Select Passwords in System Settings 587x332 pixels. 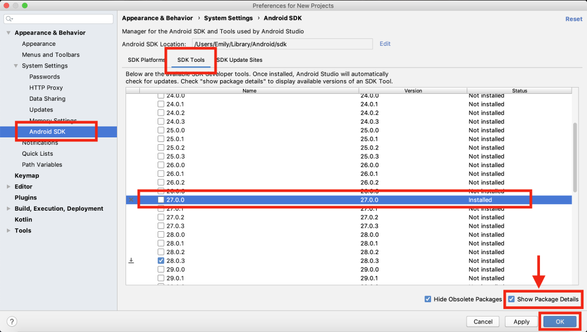45,77
